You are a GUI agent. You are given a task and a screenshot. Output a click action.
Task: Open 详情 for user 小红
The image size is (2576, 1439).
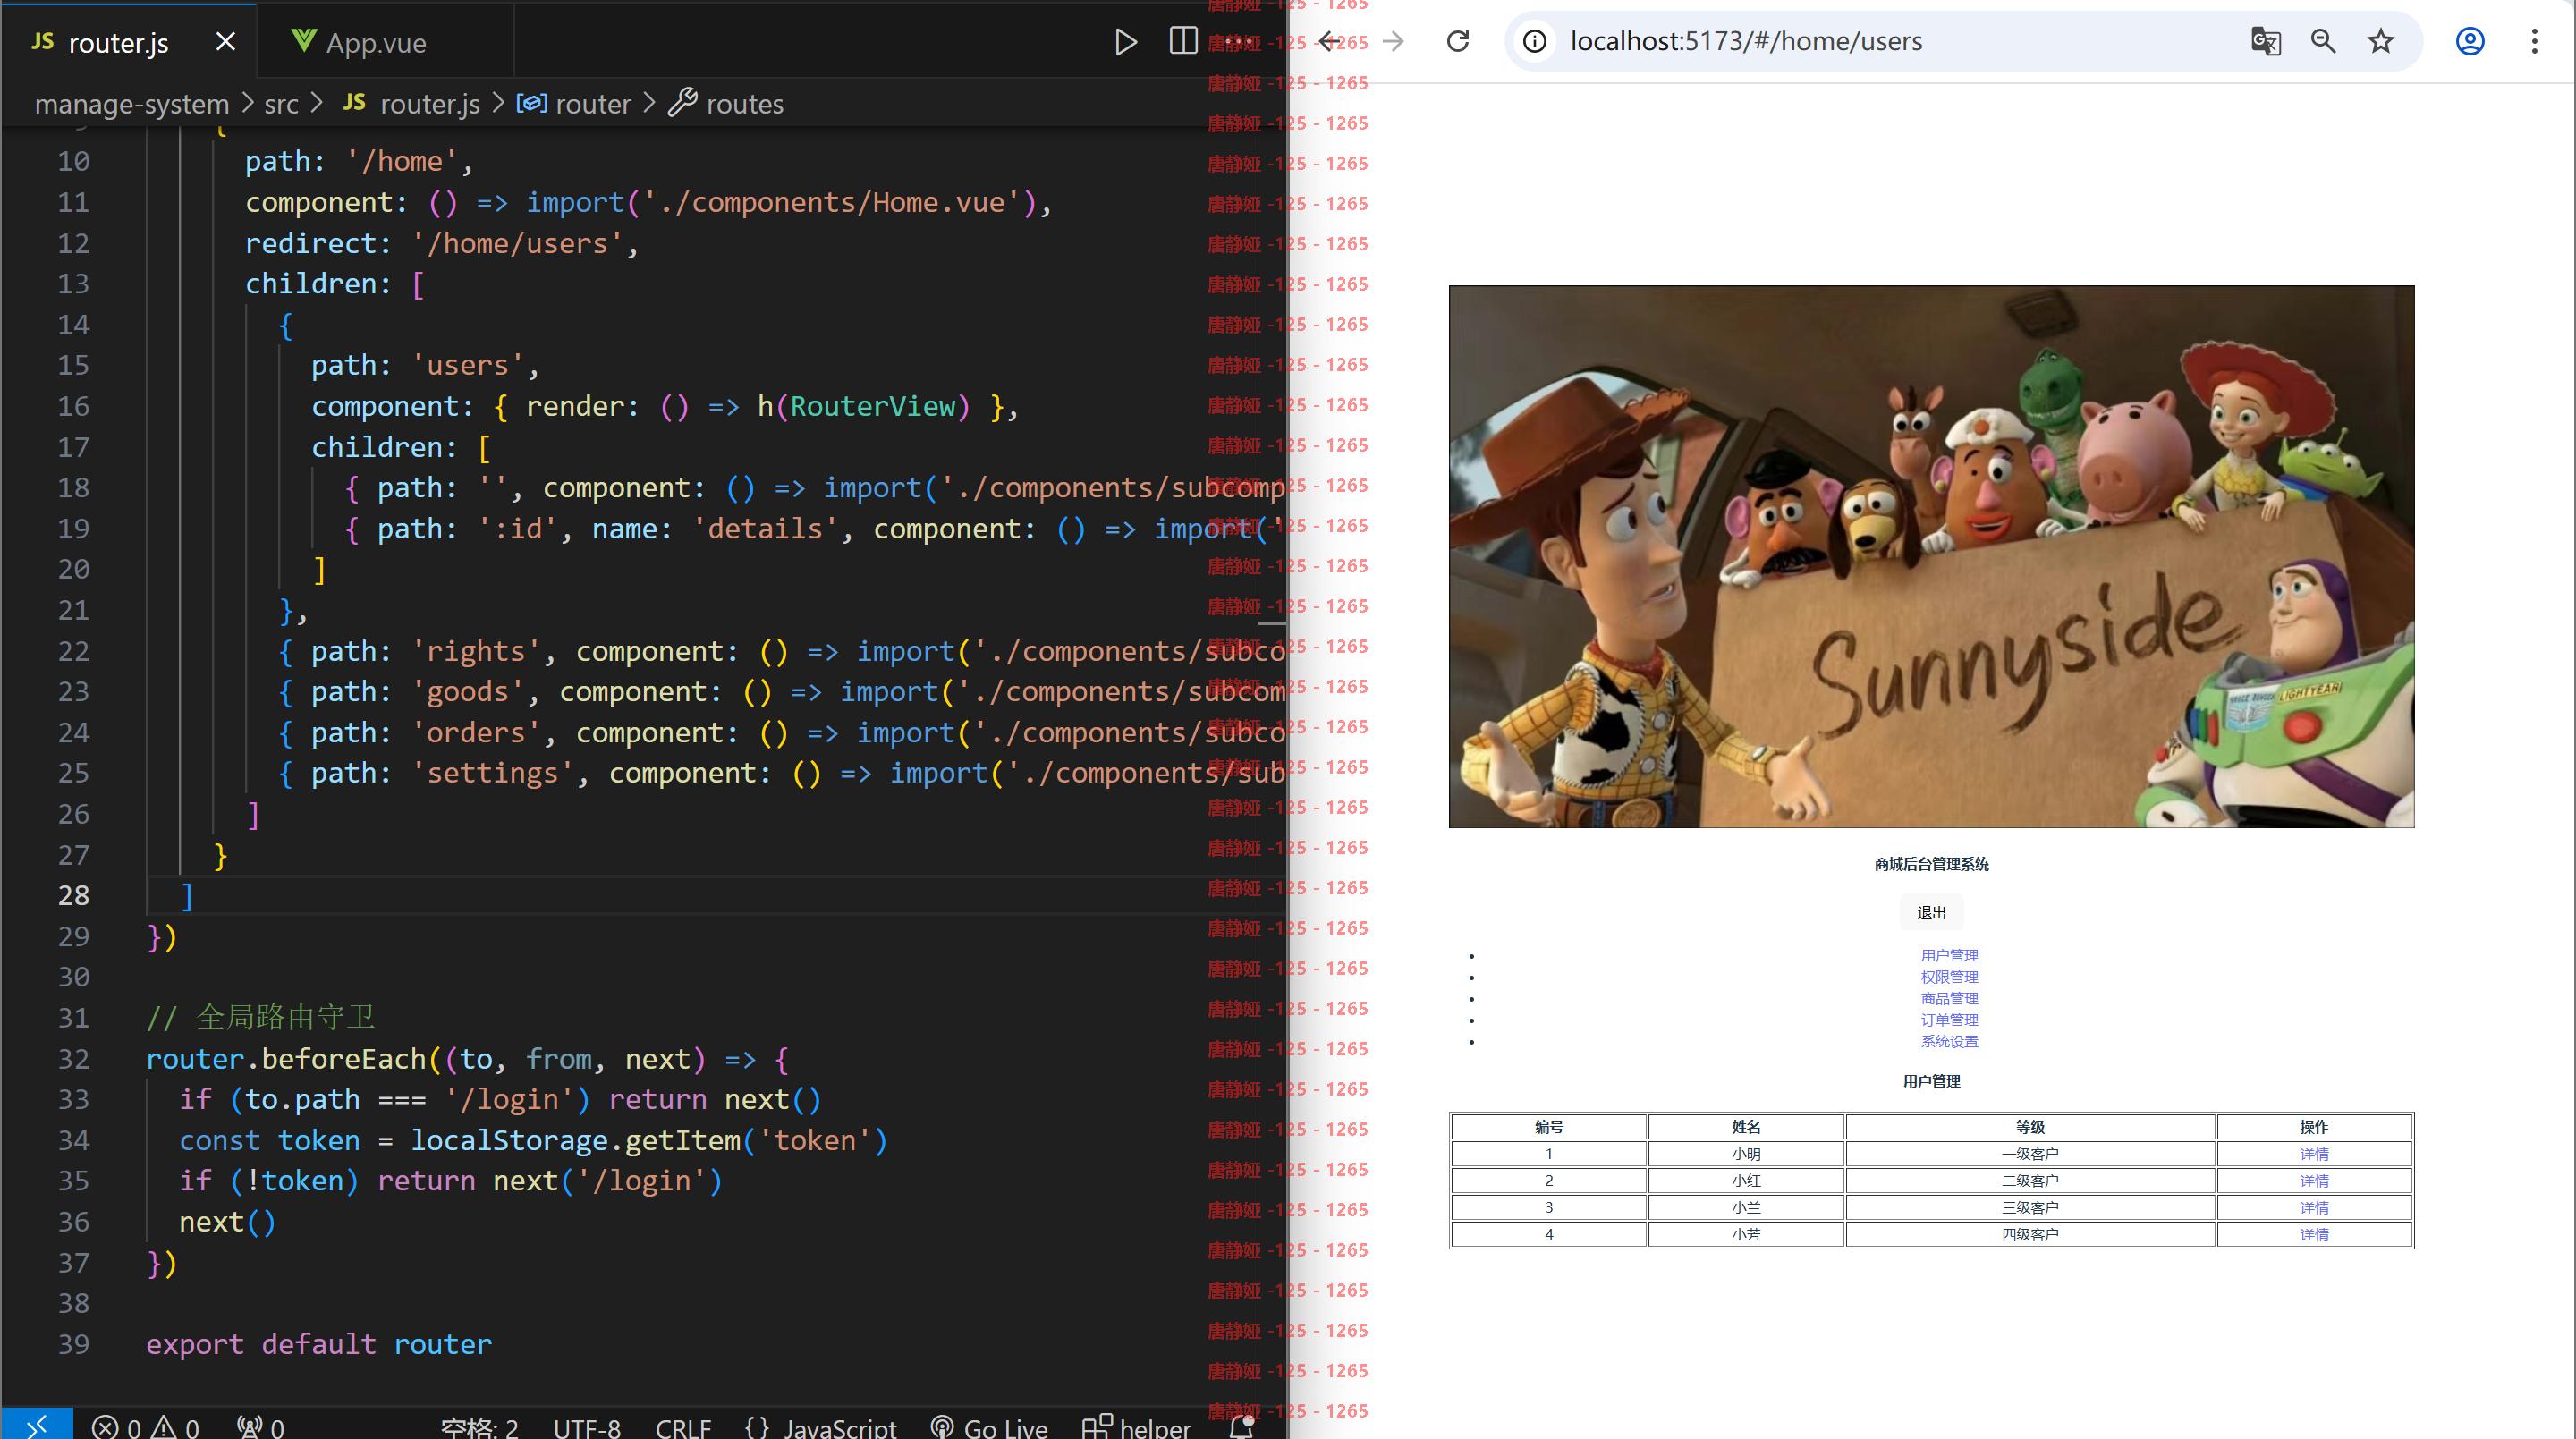(x=2314, y=1181)
